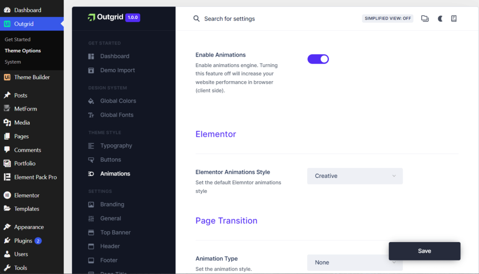This screenshot has height=274, width=479.
Task: Click the MetForm icon
Action: (x=7, y=109)
